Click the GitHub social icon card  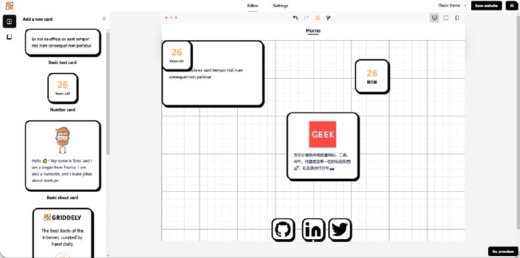(283, 229)
